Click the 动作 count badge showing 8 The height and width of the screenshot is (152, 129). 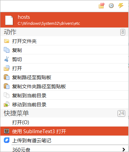click(123, 32)
